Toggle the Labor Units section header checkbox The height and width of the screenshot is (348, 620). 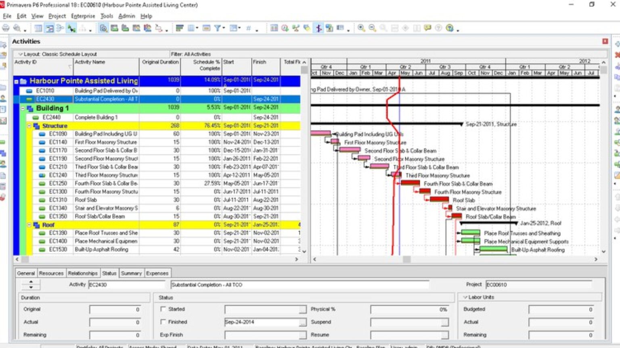(465, 297)
